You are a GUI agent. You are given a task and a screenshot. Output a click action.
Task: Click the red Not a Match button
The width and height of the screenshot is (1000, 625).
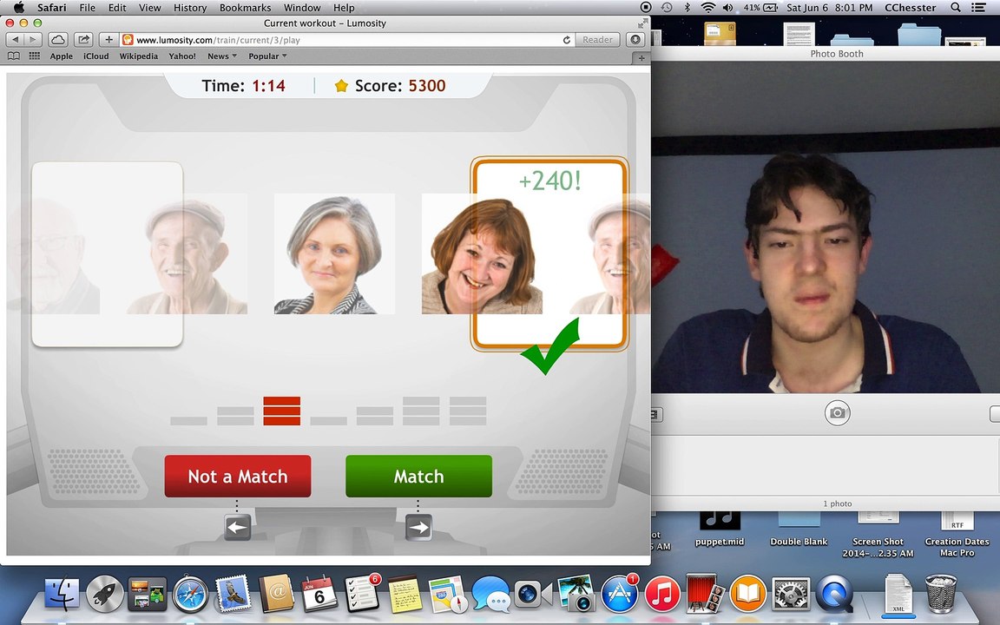(238, 477)
